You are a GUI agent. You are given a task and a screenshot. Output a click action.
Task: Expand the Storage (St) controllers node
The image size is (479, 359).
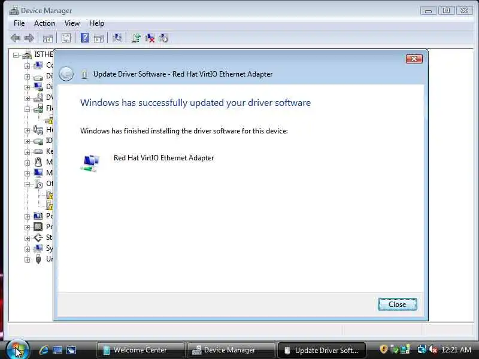(27, 238)
